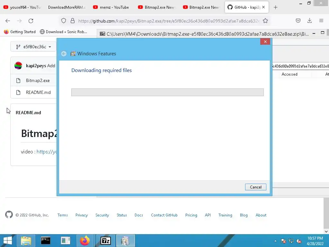
Task: Open the Training footer link
Action: coord(225,215)
